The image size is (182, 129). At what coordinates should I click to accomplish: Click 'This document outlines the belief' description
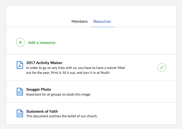(x=62, y=116)
